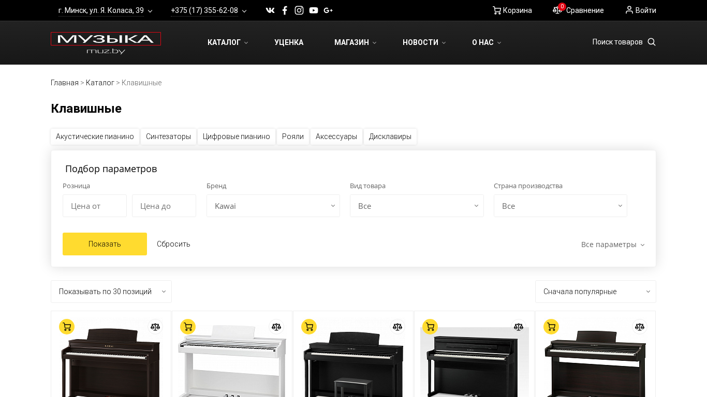This screenshot has width=707, height=397.
Task: Go to Главная breadcrumb link
Action: pos(65,83)
